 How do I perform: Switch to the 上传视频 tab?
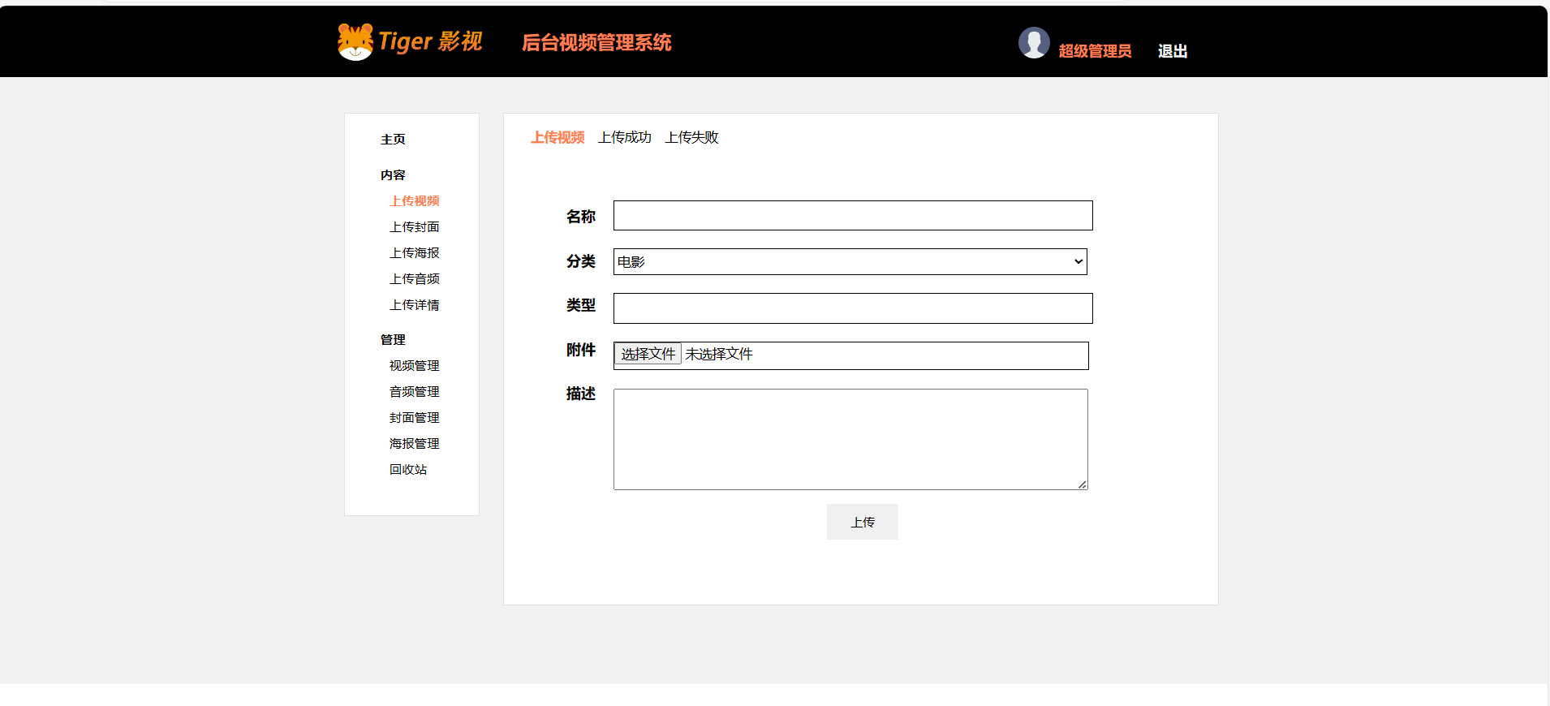tap(558, 138)
